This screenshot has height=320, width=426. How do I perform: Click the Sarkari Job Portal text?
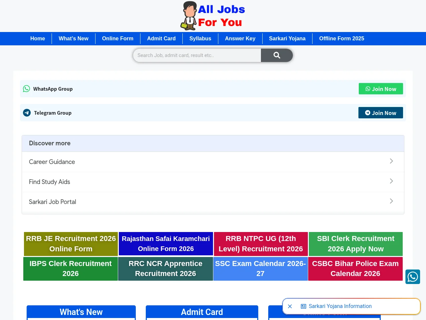[x=53, y=202]
